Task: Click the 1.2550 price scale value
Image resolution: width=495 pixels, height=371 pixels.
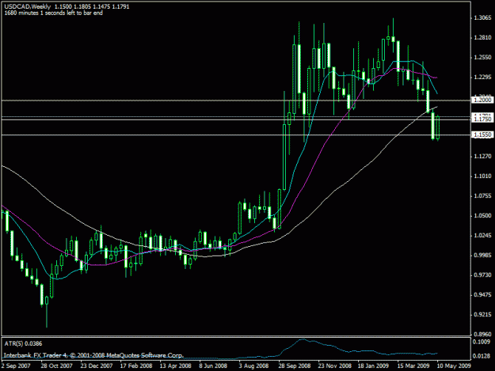Action: tap(482, 58)
